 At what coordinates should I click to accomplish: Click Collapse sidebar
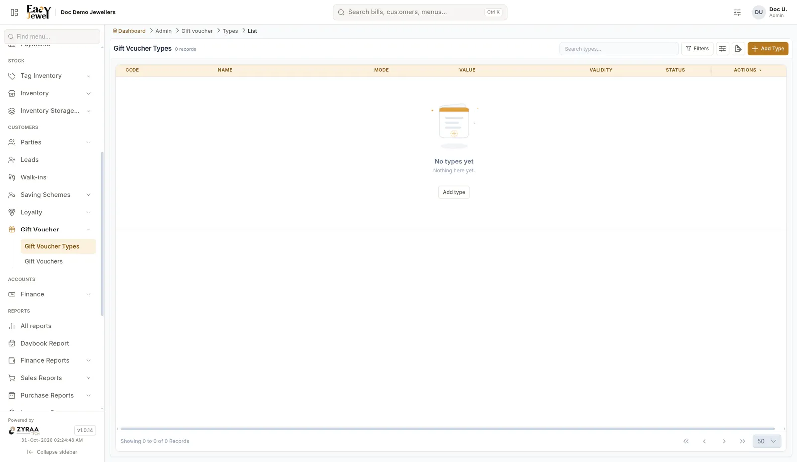click(52, 452)
